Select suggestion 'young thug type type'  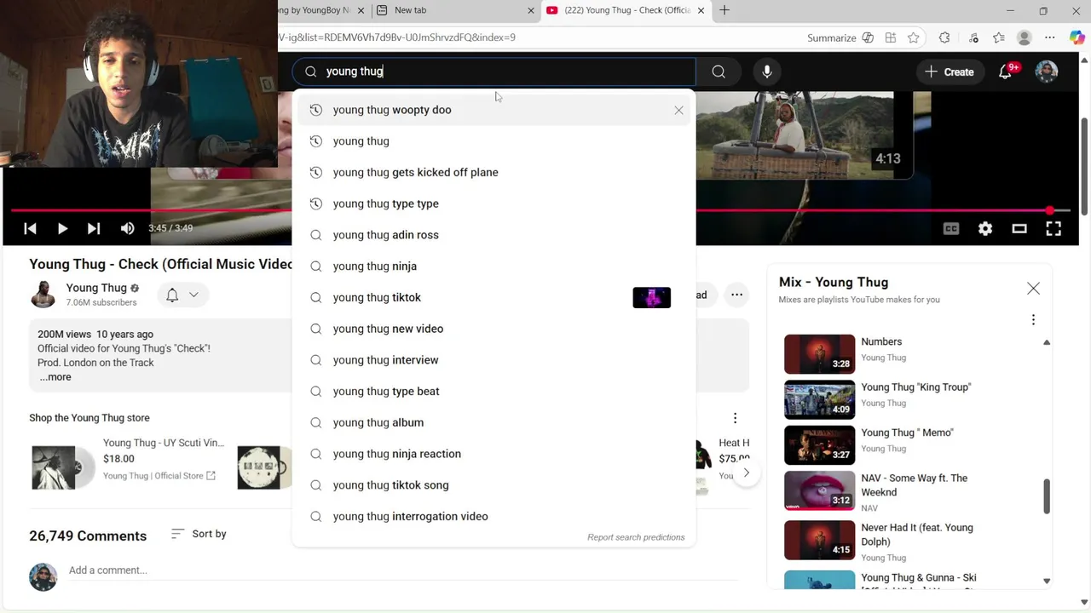[494, 203]
